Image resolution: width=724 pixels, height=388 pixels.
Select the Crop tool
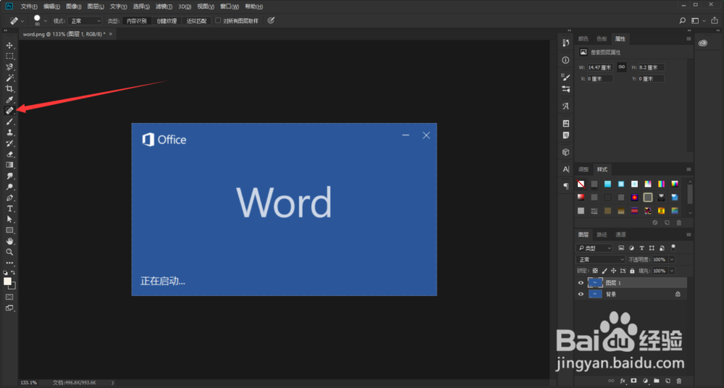[9, 89]
